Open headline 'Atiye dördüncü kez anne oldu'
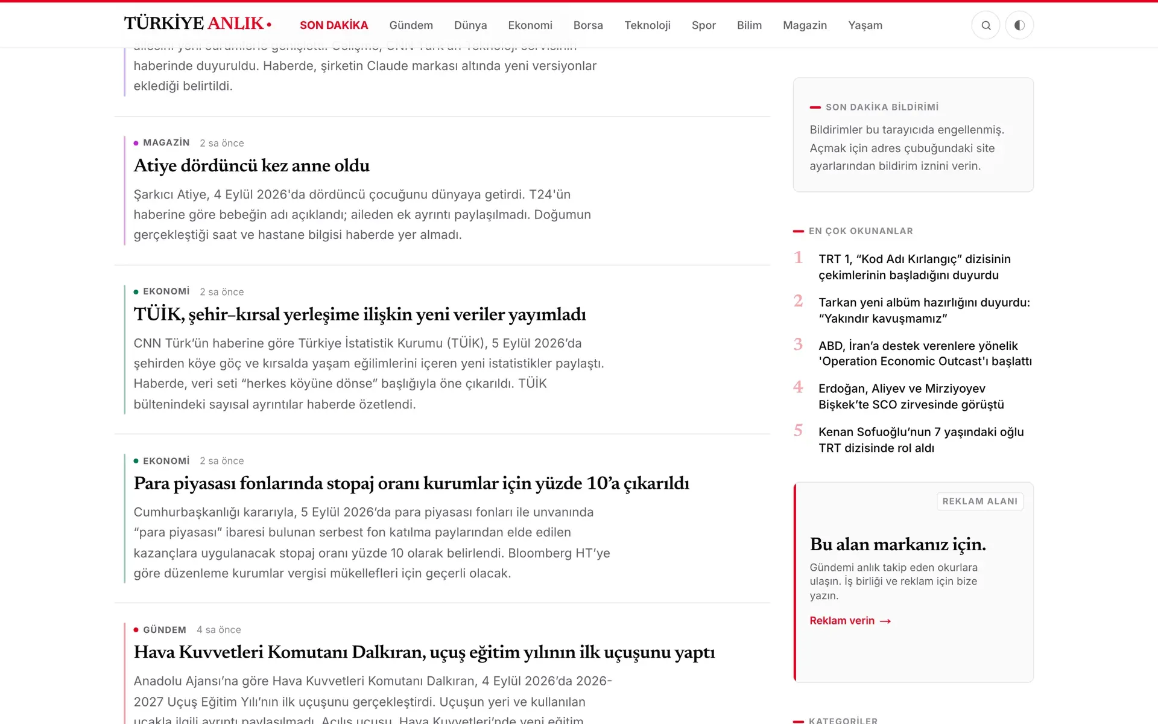This screenshot has height=724, width=1158. [252, 166]
